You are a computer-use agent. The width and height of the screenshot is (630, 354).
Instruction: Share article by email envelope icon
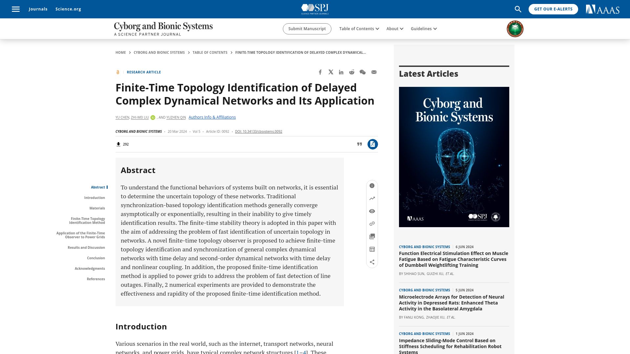click(374, 72)
